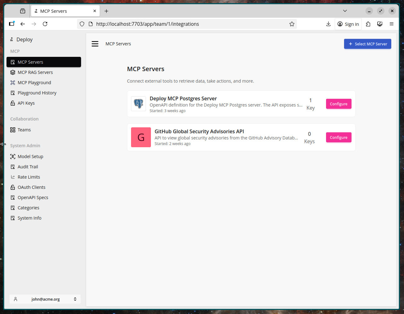The image size is (404, 314).
Task: Click the address bar URL field
Action: [x=186, y=24]
